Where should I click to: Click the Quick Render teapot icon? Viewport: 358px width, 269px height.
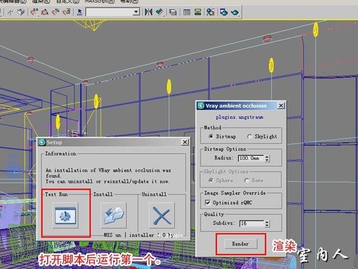click(x=235, y=12)
